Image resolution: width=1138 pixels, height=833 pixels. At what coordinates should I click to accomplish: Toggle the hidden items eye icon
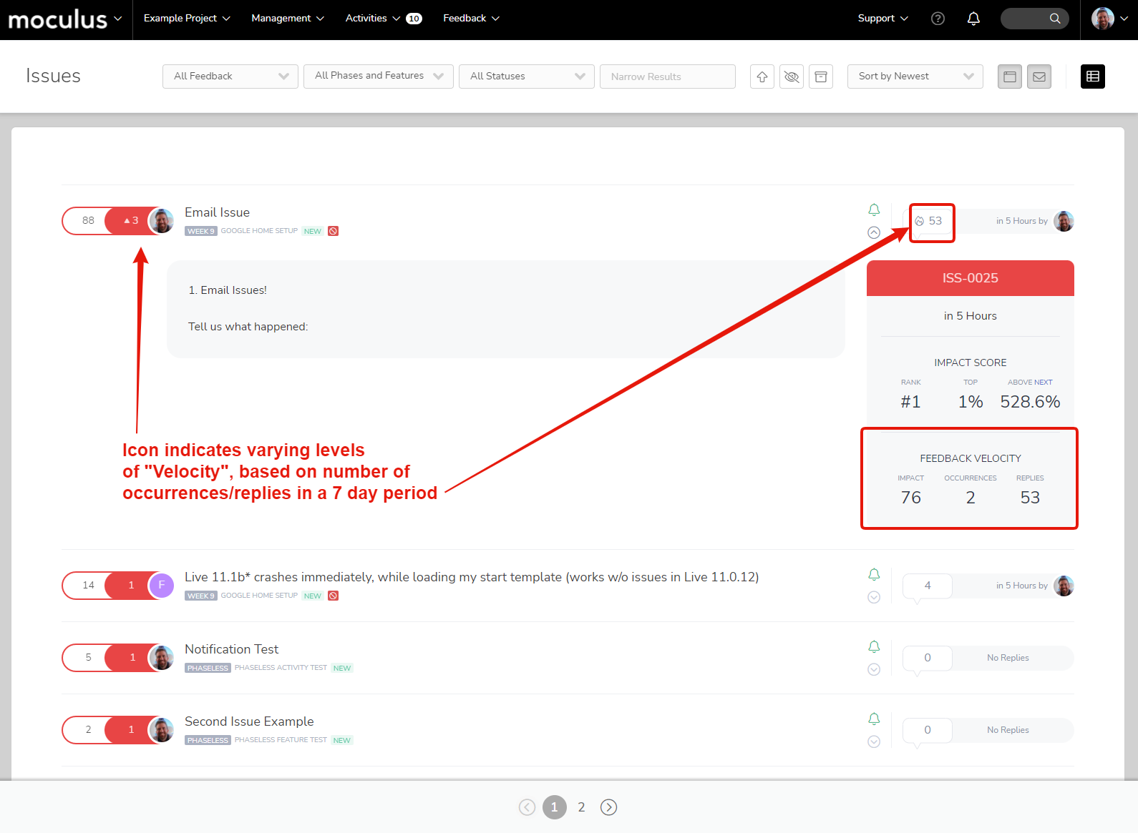(x=792, y=77)
